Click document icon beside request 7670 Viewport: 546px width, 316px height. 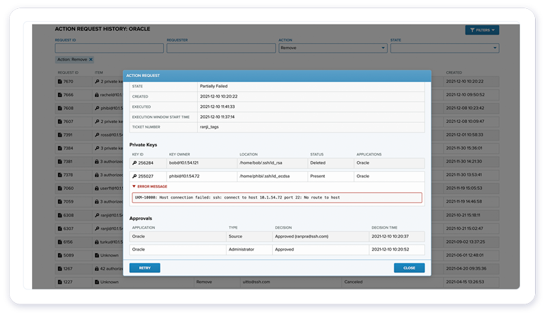[x=59, y=81]
